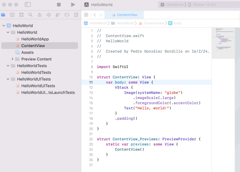This screenshot has width=240, height=172.
Task: Open HelloWorldUI...tsLaunchTests file
Action: coord(48,92)
